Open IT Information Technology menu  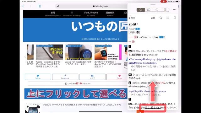tap(72, 14)
